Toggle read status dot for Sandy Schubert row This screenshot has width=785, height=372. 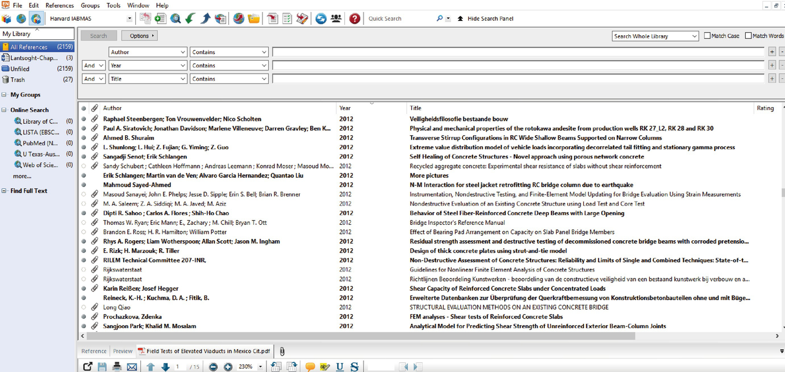(83, 166)
